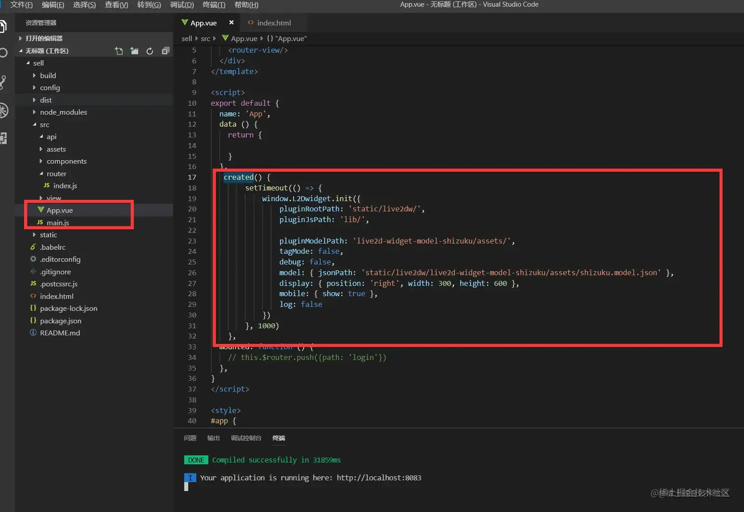Expand the 打开的编辑器 section
This screenshot has height=512, width=744.
44,38
